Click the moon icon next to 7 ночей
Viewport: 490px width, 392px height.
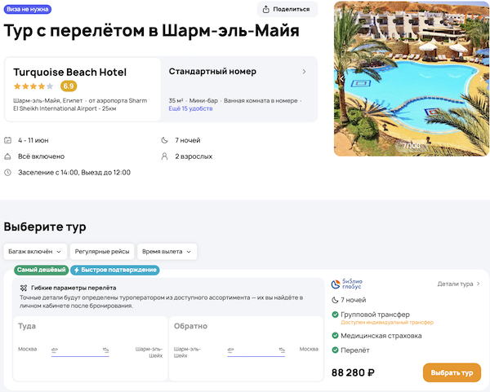pyautogui.click(x=167, y=140)
